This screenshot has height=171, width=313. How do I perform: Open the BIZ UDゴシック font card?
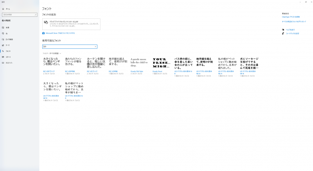[x=96, y=66]
